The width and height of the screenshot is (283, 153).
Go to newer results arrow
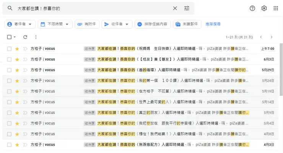261,37
